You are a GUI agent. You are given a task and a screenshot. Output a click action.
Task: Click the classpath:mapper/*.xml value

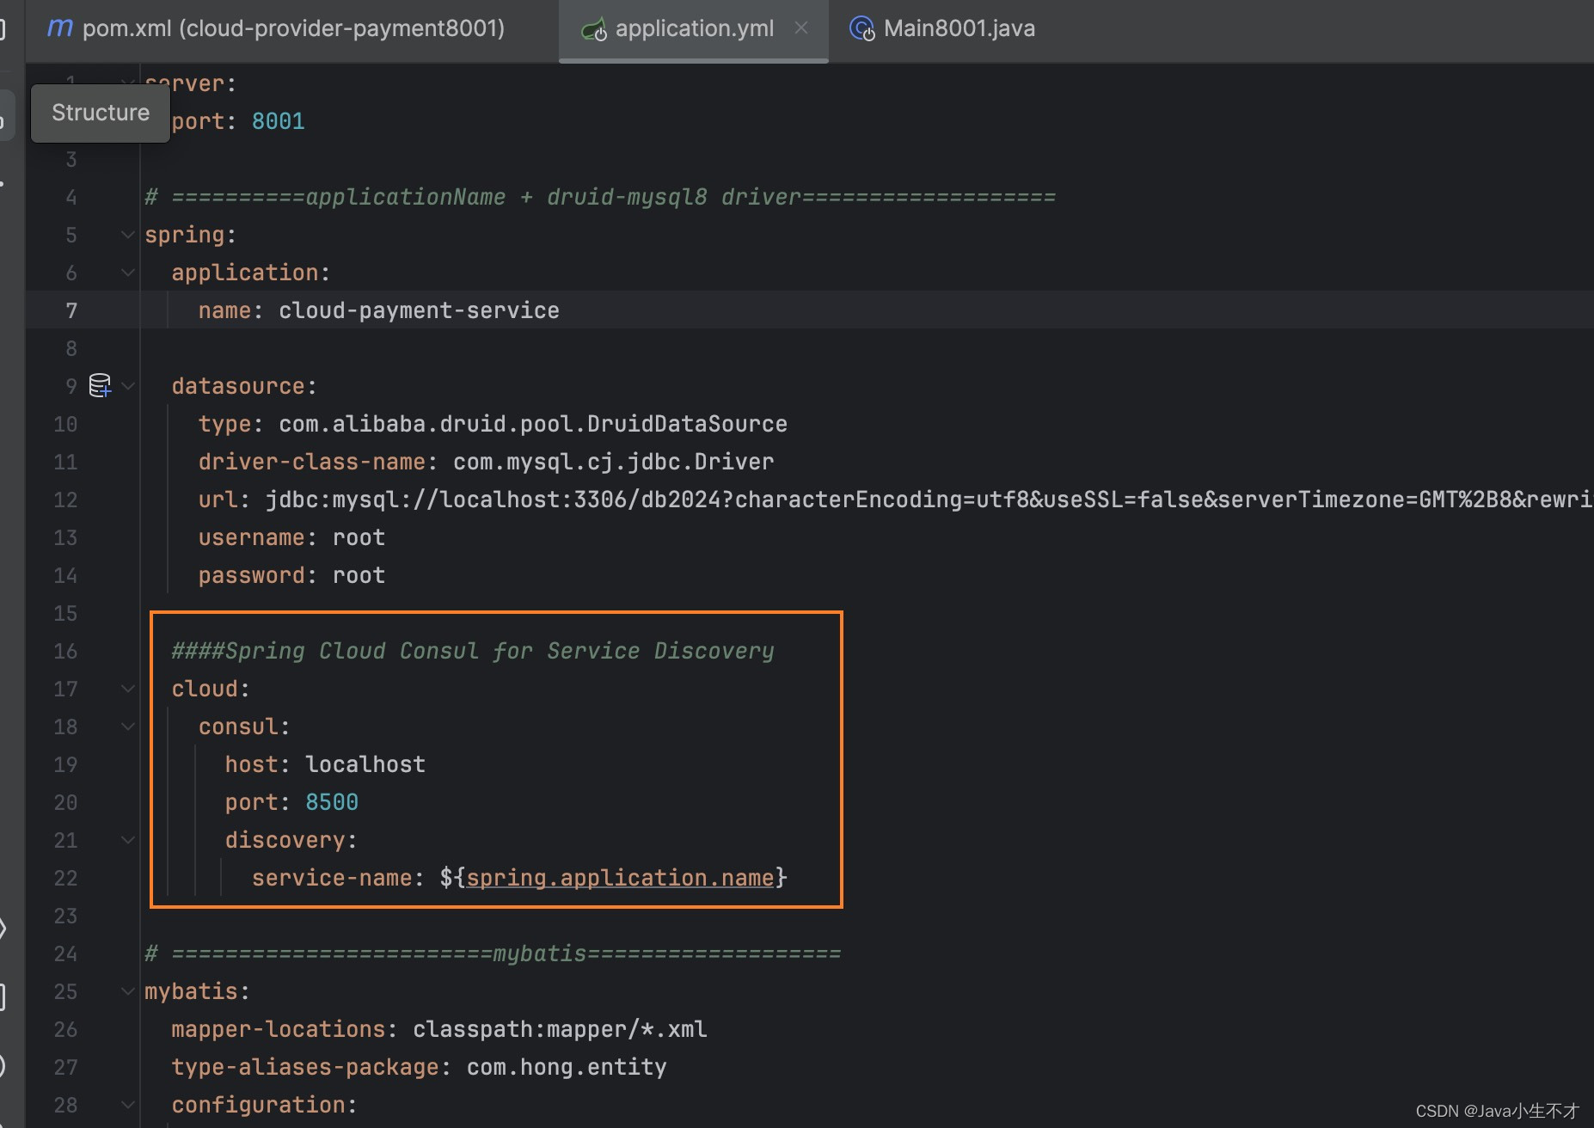(560, 1029)
